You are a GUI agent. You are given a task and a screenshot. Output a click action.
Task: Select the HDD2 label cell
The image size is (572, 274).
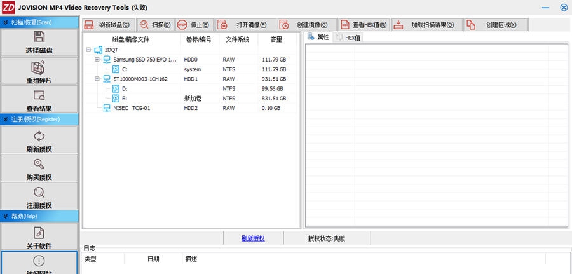click(x=191, y=108)
